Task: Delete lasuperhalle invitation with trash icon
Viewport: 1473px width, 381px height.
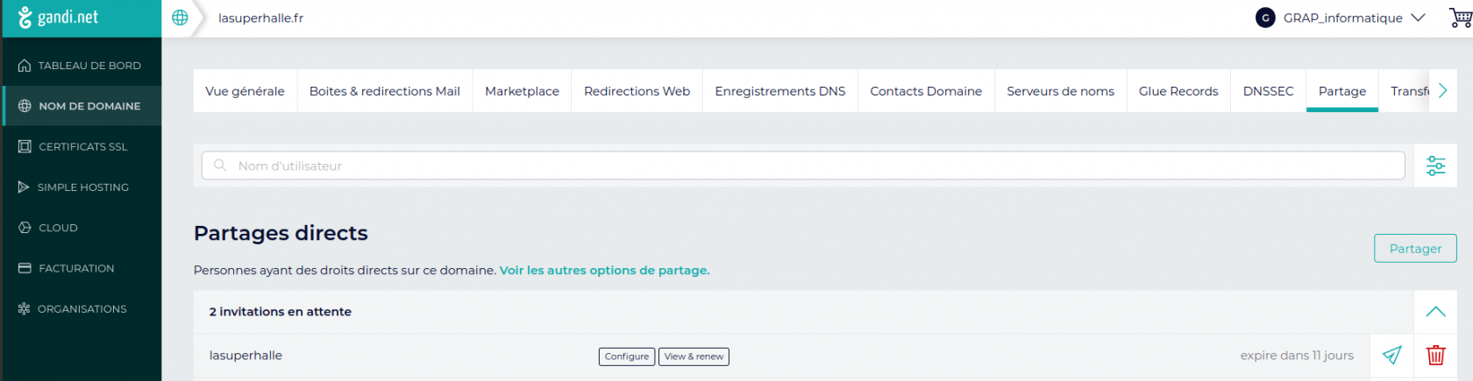Action: [1435, 356]
